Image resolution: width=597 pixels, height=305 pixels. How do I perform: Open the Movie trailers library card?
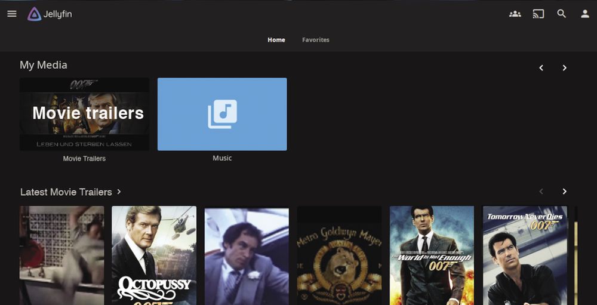[84, 114]
